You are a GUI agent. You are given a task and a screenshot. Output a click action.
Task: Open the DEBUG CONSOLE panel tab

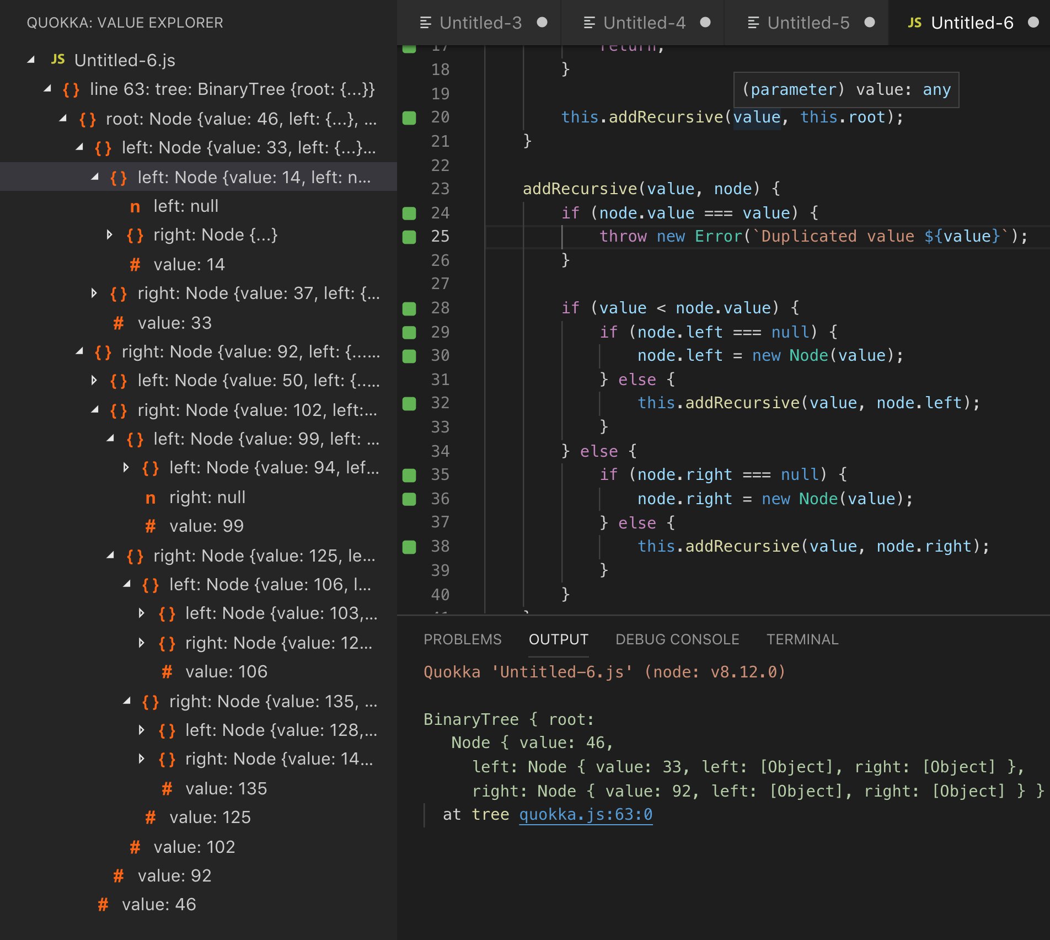[x=677, y=639]
